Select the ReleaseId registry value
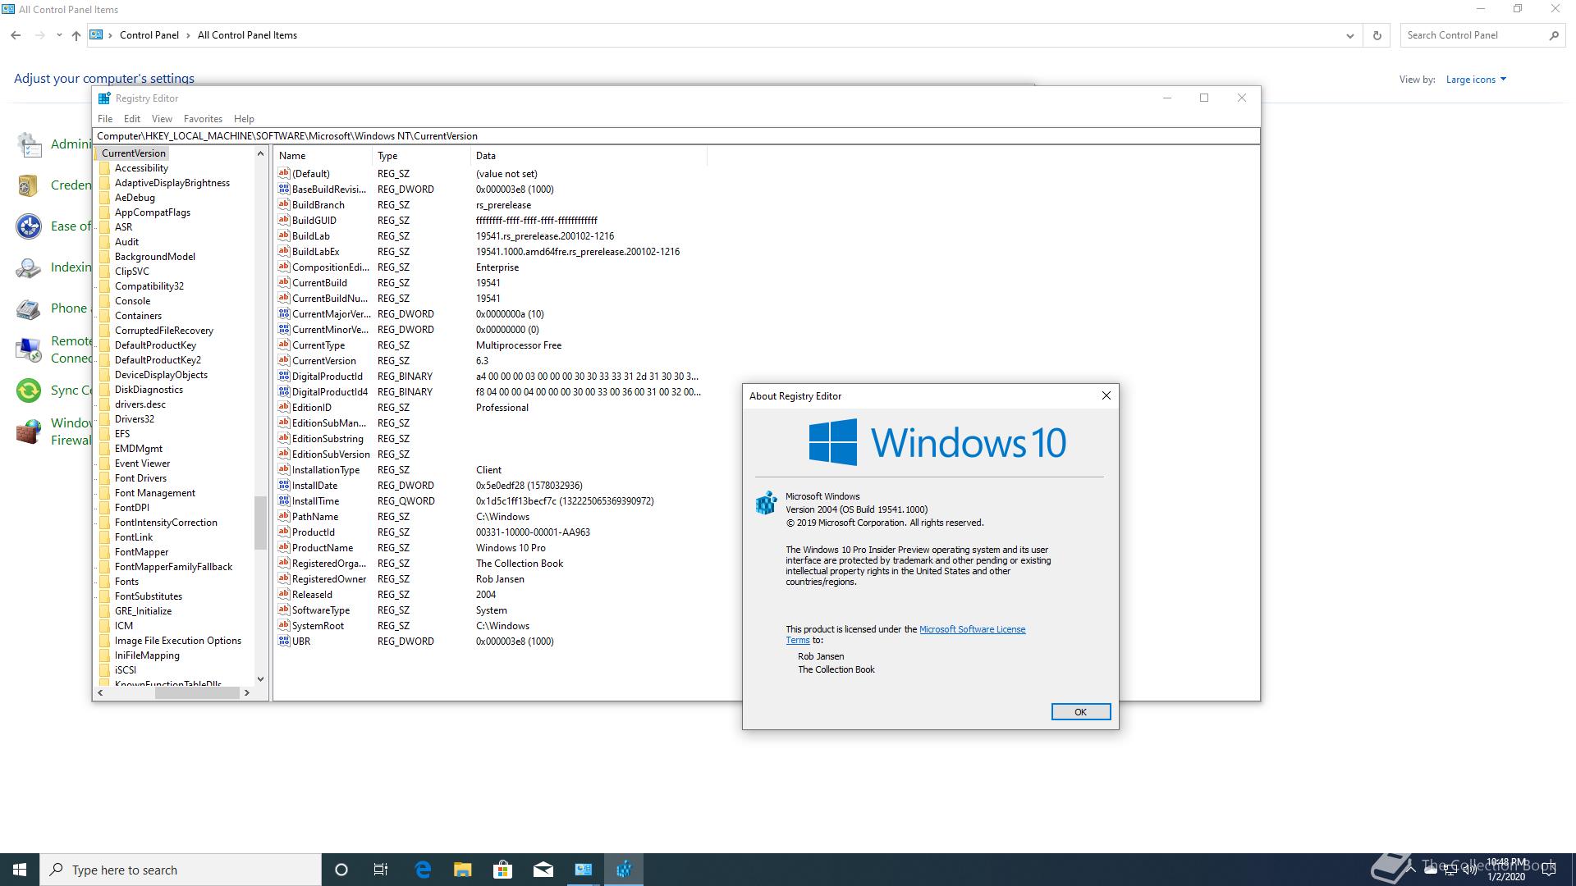 [x=312, y=594]
